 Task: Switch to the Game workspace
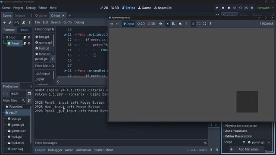point(144,8)
